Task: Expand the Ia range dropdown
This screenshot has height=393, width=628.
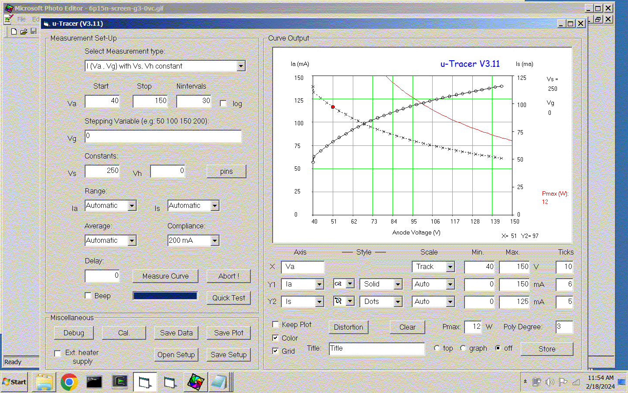Action: click(132, 206)
